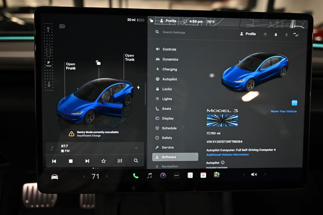Viewport: 323px width, 215px height.
Task: Open Profile from the top status bar
Action: pos(168,21)
